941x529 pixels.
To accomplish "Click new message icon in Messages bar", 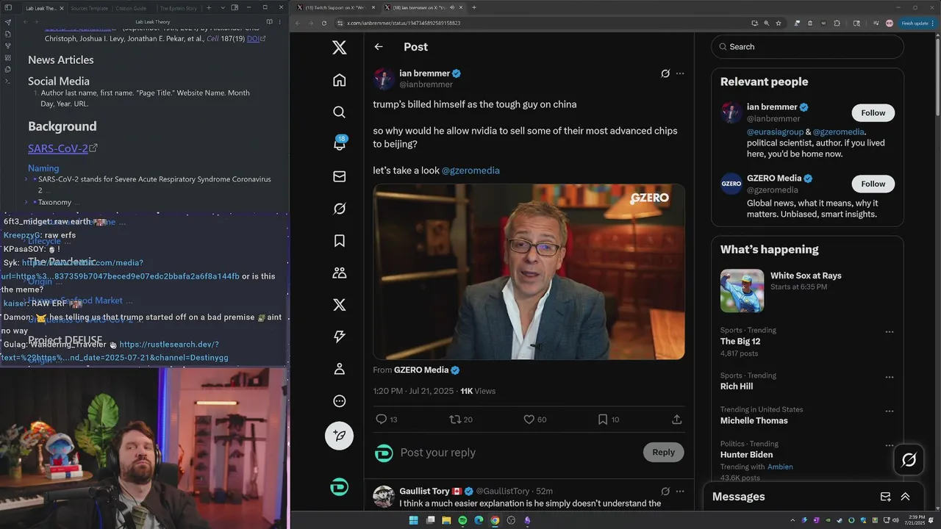I will [x=885, y=497].
